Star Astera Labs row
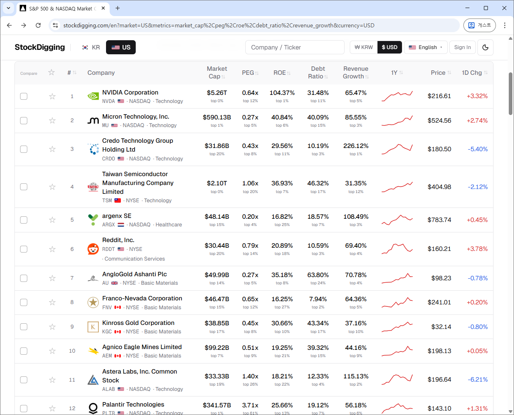Viewport: 514px width, 415px height. click(52, 380)
